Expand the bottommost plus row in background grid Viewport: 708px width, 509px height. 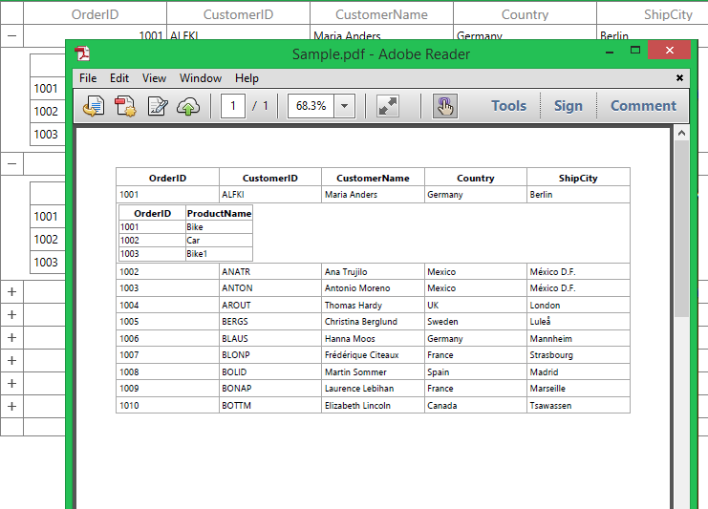pos(11,406)
